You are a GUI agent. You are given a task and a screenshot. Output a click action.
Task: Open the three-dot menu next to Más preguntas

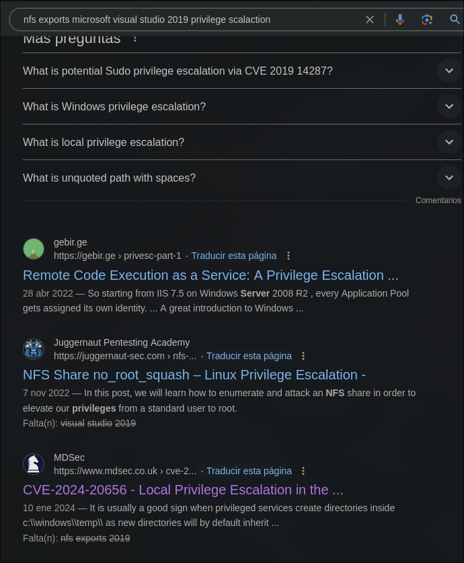(x=135, y=38)
